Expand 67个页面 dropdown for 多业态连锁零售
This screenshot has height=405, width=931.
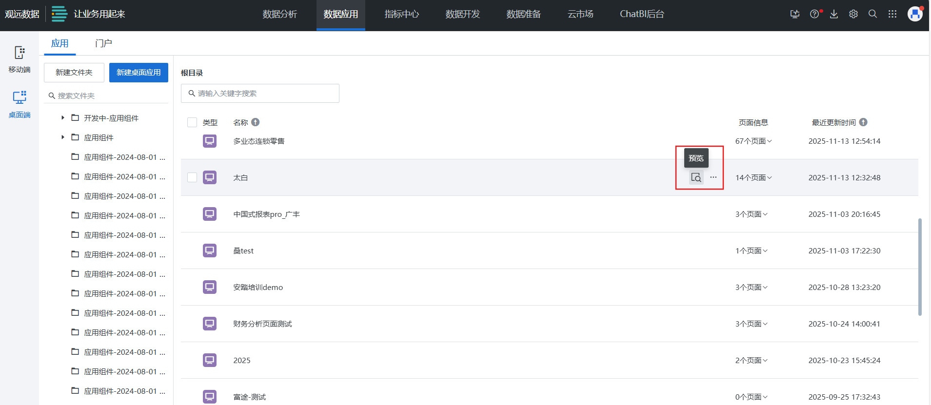(x=753, y=141)
